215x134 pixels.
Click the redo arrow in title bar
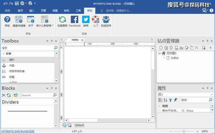click(x=11, y=3)
